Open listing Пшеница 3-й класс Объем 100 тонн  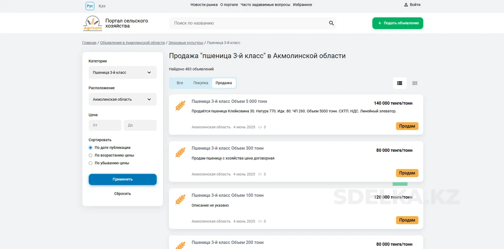[x=228, y=195]
